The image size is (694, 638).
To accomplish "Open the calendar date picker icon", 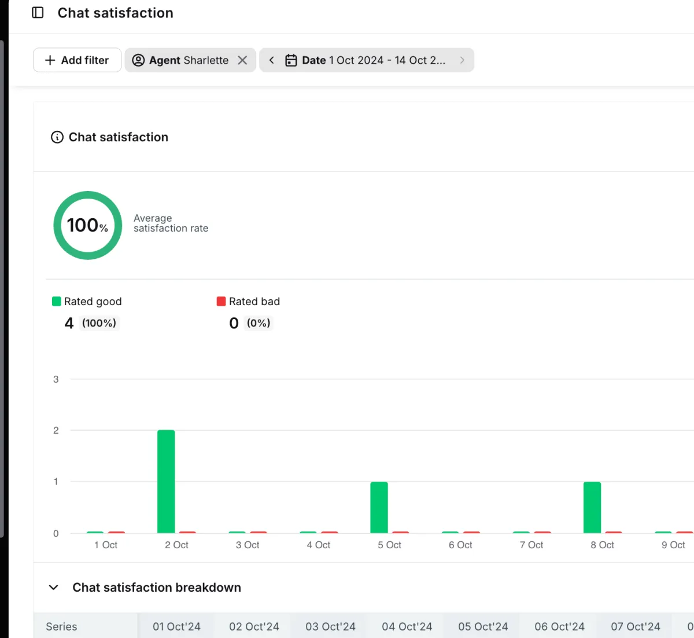I will [x=291, y=60].
